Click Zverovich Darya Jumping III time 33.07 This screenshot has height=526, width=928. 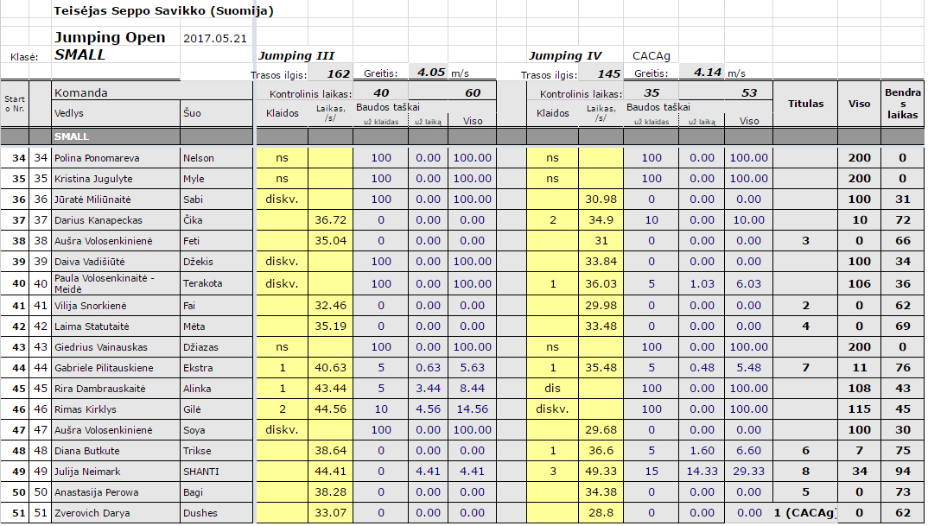(x=331, y=514)
